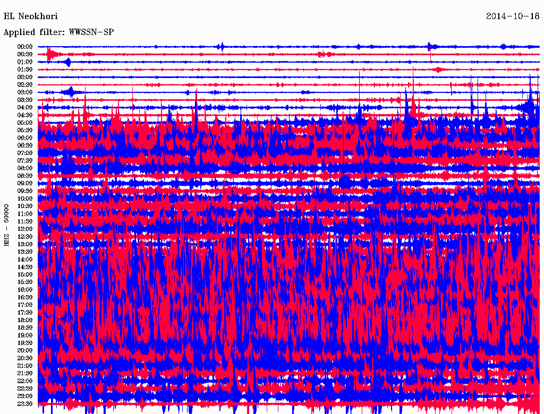The image size is (544, 414).
Task: Select the 01:30 time row label
Action: coord(25,70)
